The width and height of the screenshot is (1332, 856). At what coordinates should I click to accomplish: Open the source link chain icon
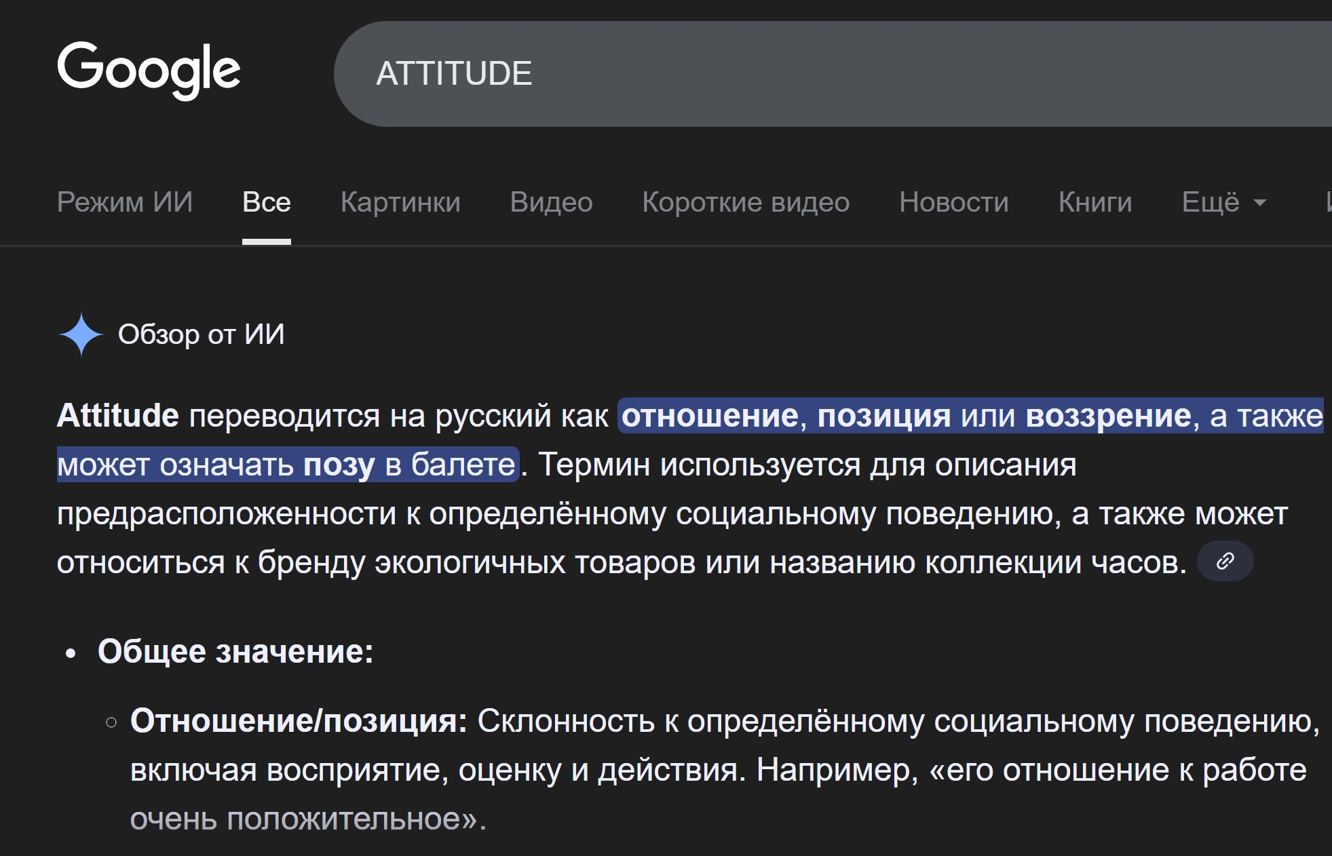point(1225,562)
